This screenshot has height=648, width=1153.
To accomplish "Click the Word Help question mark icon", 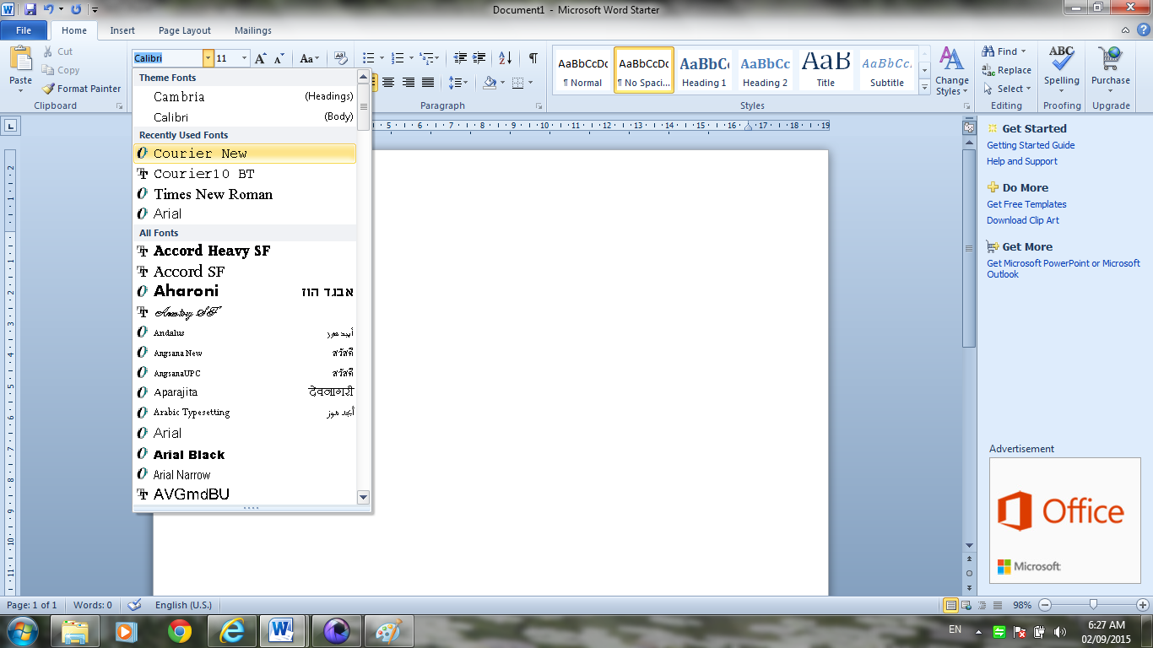I will coord(1143,30).
